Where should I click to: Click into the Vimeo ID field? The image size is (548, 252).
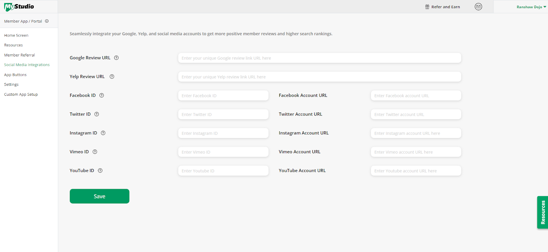223,152
